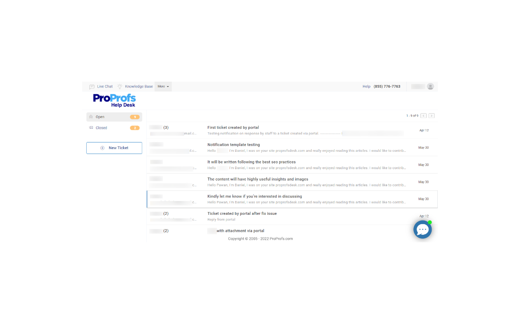Screen dimensions: 520x324
Task: Select the Closed tickets folder
Action: [101, 128]
